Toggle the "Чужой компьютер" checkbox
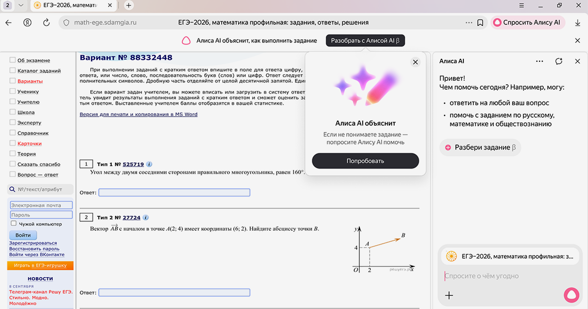 point(14,224)
